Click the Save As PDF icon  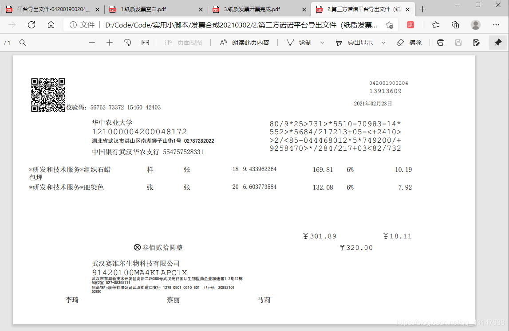pyautogui.click(x=476, y=43)
